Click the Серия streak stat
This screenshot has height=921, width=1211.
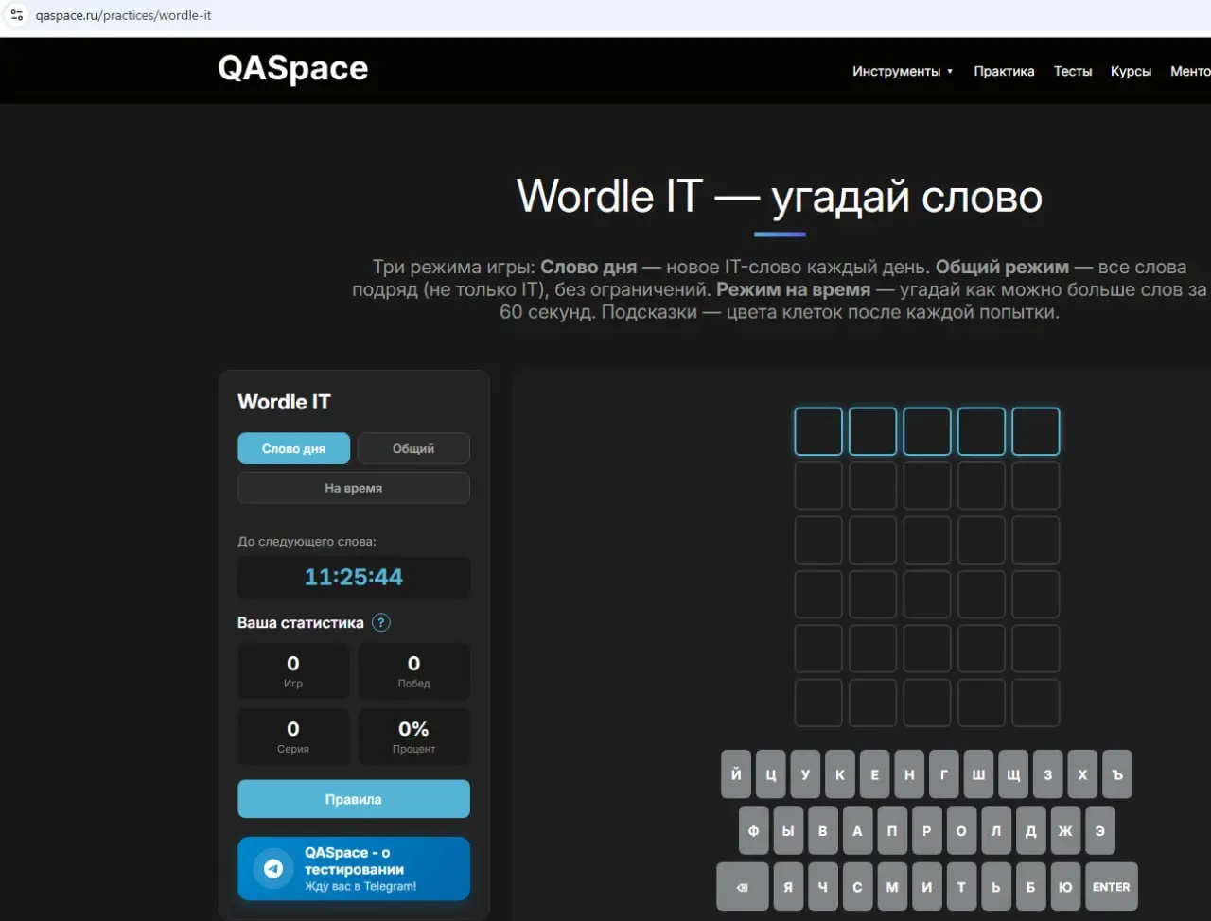(293, 737)
